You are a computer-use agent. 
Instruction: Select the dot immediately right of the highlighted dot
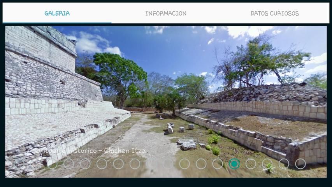pyautogui.click(x=251, y=164)
